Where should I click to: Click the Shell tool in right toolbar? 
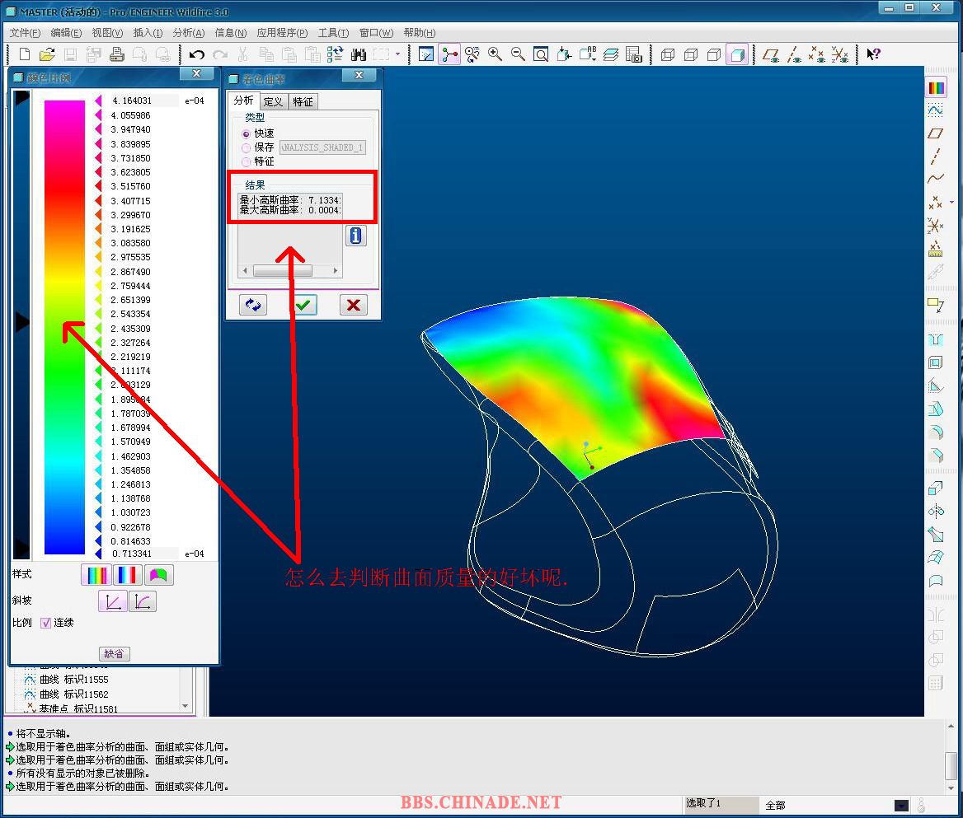[x=935, y=362]
